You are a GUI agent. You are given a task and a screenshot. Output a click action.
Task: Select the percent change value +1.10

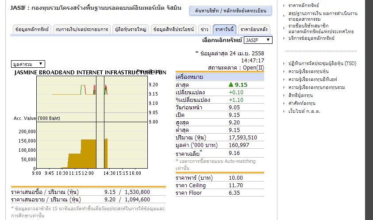(236, 100)
